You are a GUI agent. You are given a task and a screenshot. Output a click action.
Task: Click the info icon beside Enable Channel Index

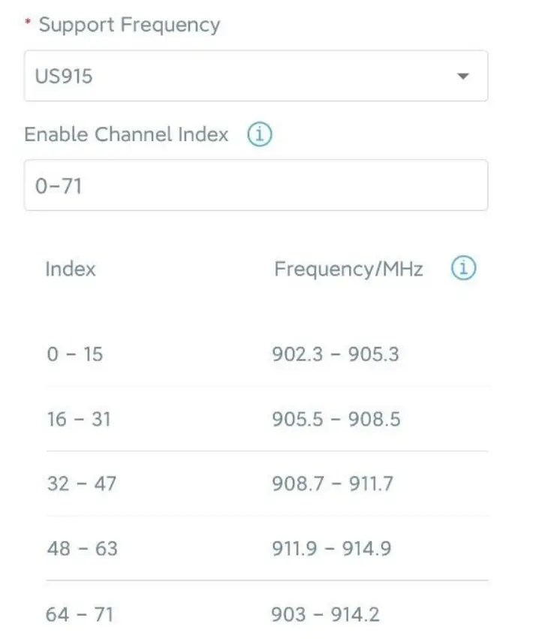pos(260,135)
